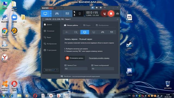Switch to game recording mode

tap(57, 14)
